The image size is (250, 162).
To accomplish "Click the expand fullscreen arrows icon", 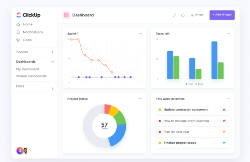I will point(174,15).
